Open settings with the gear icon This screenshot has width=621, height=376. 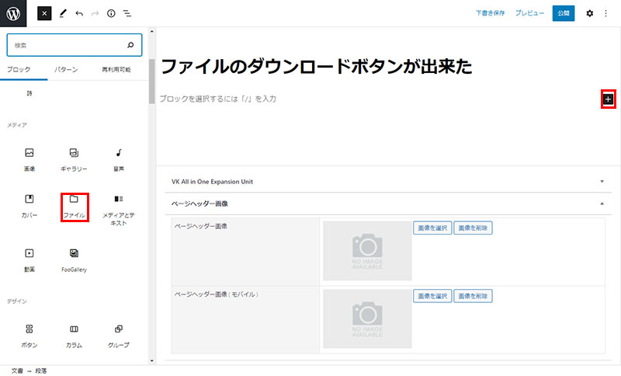pyautogui.click(x=589, y=13)
